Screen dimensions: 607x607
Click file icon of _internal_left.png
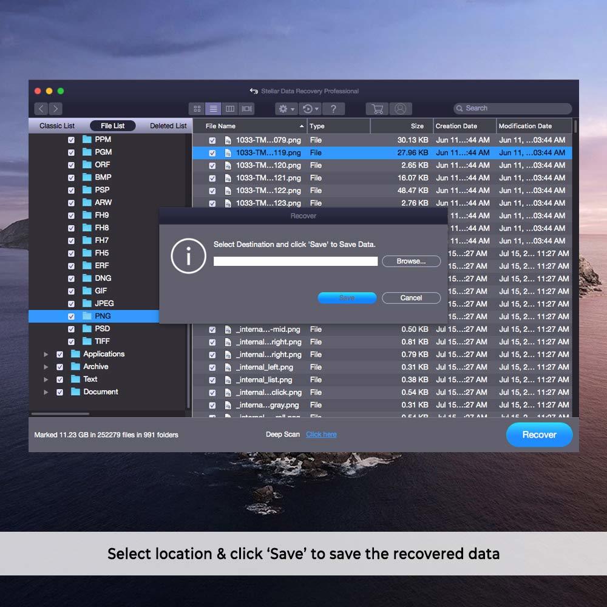tap(228, 367)
